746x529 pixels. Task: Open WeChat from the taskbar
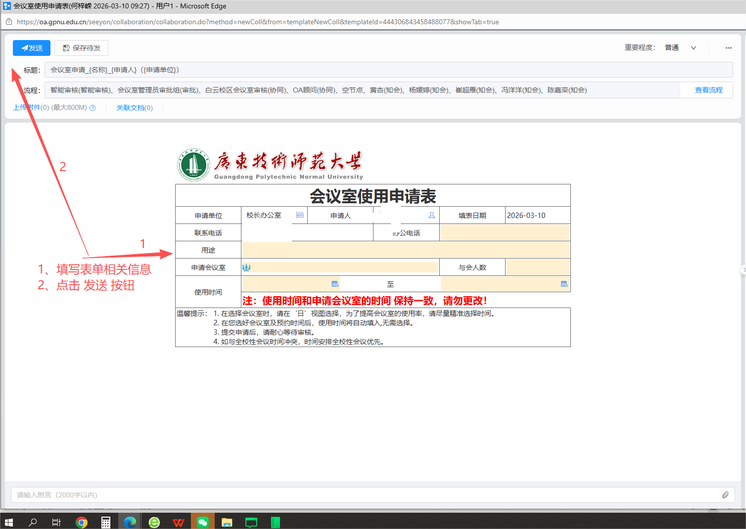203,522
